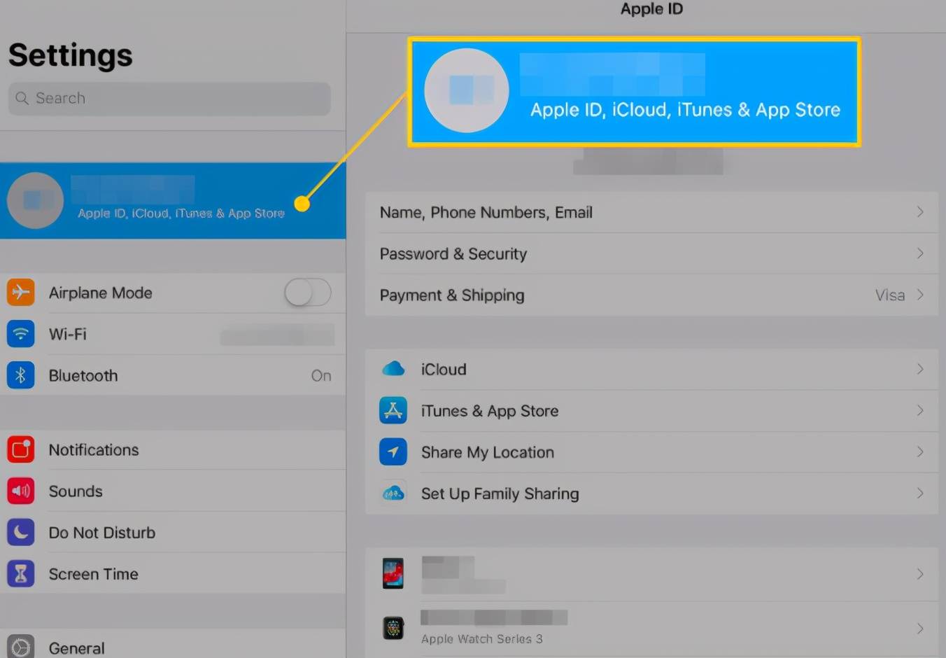Open iTunes & App Store settings
The height and width of the screenshot is (658, 946).
[x=651, y=410]
